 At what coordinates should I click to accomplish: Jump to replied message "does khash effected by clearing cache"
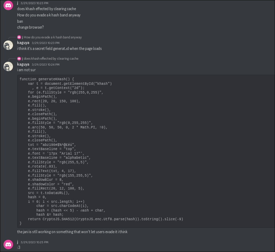[x=51, y=59]
